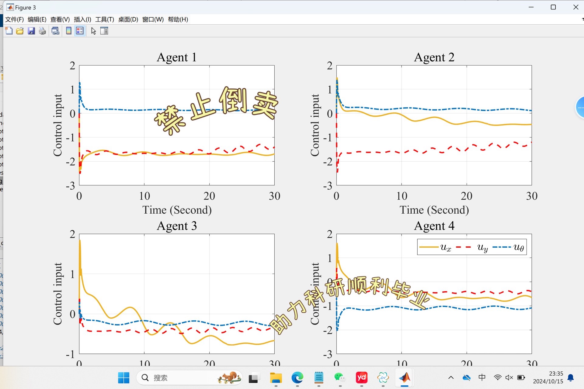Viewport: 584px width, 389px height.
Task: Open the Property Inspector panel icon
Action: click(x=104, y=31)
